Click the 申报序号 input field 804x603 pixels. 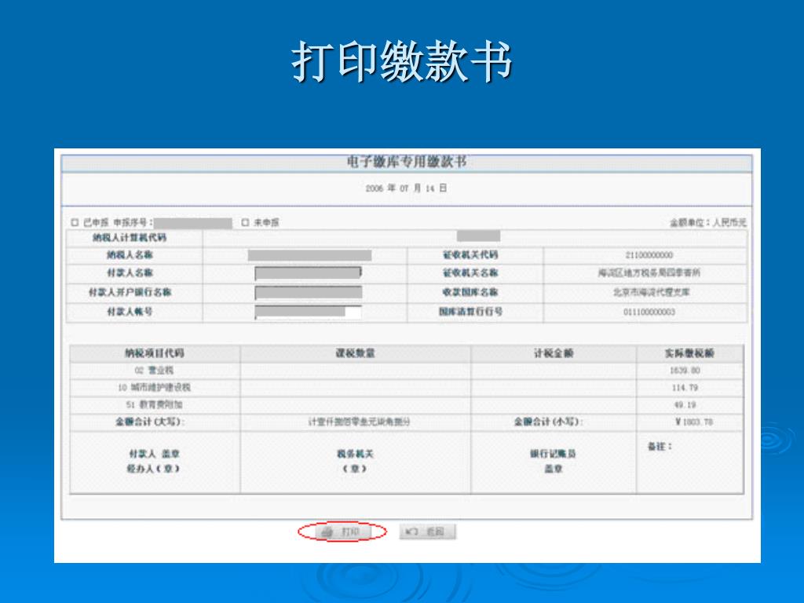[x=193, y=223]
